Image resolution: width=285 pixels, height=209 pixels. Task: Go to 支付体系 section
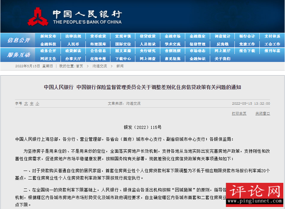(x=272, y=36)
